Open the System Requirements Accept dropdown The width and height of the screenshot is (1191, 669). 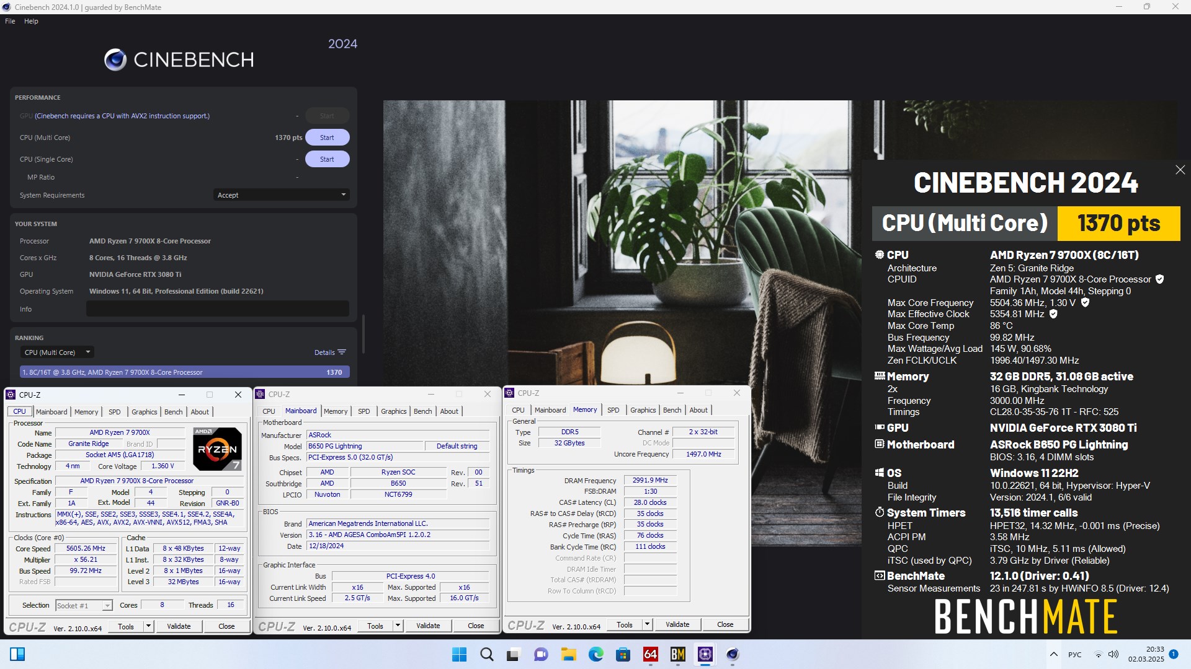[x=282, y=195]
